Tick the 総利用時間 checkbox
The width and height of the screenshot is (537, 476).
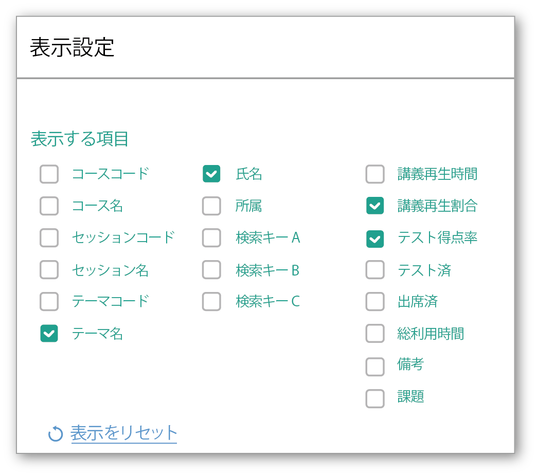pos(375,334)
